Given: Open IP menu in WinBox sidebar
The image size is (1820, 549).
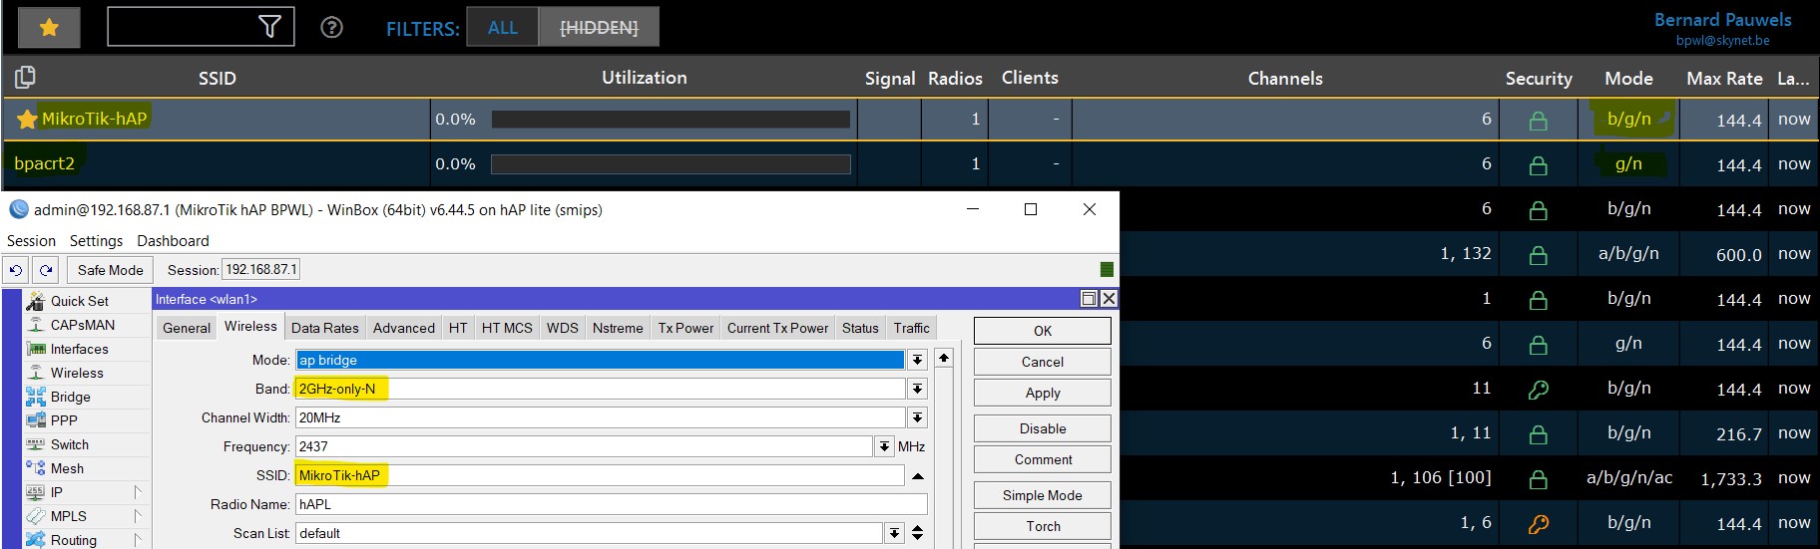Looking at the screenshot, I should 57,492.
